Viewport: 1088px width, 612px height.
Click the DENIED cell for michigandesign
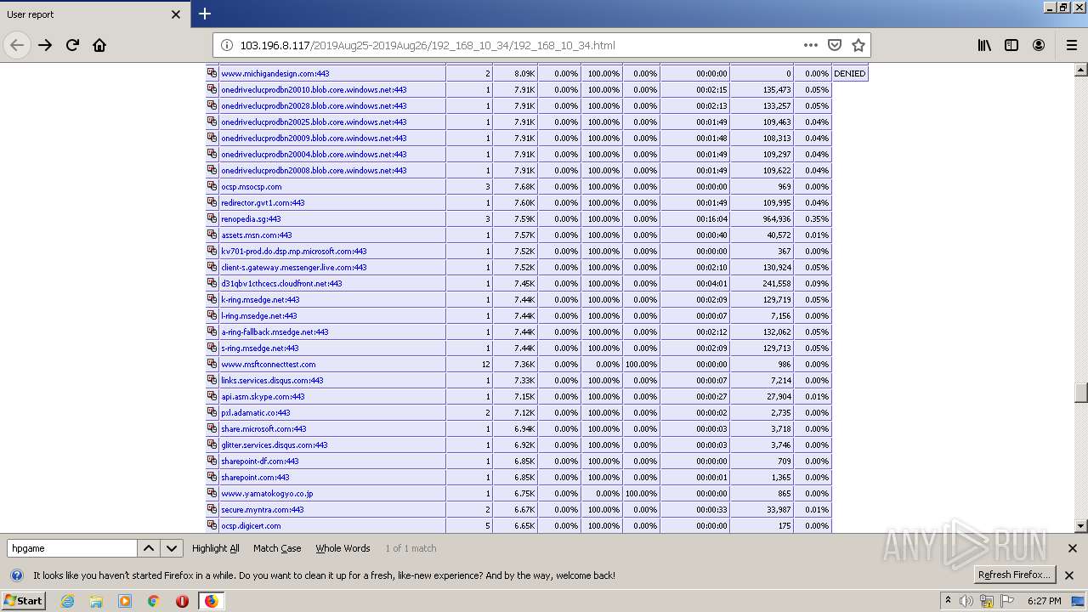(849, 73)
